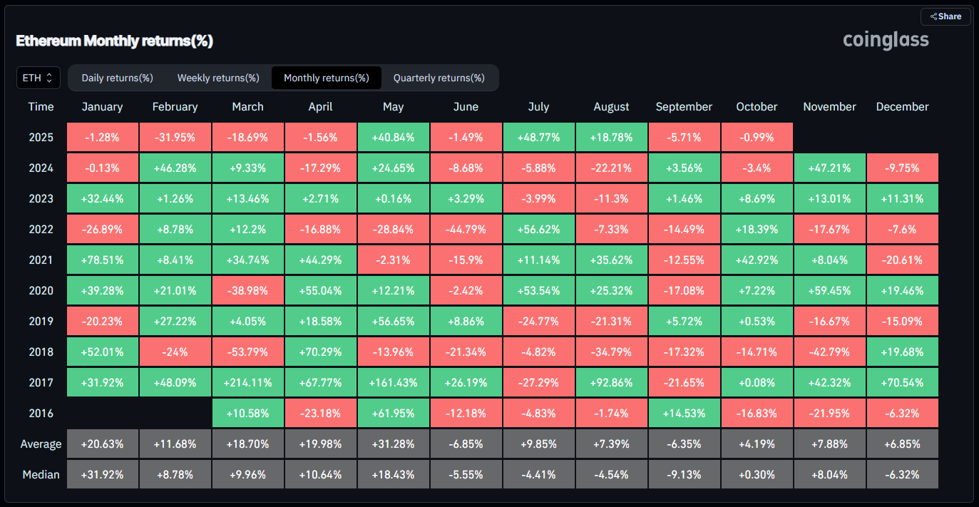Screen dimensions: 979x507
Task: Click the March 2017 +214.11% cell
Action: (247, 382)
